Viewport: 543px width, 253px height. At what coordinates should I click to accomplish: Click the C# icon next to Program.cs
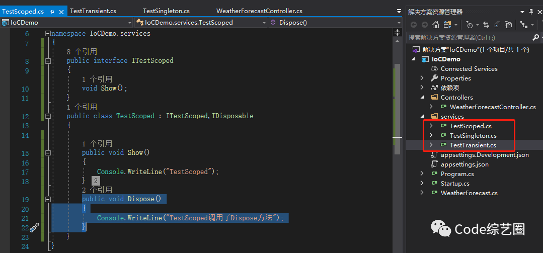click(434, 174)
